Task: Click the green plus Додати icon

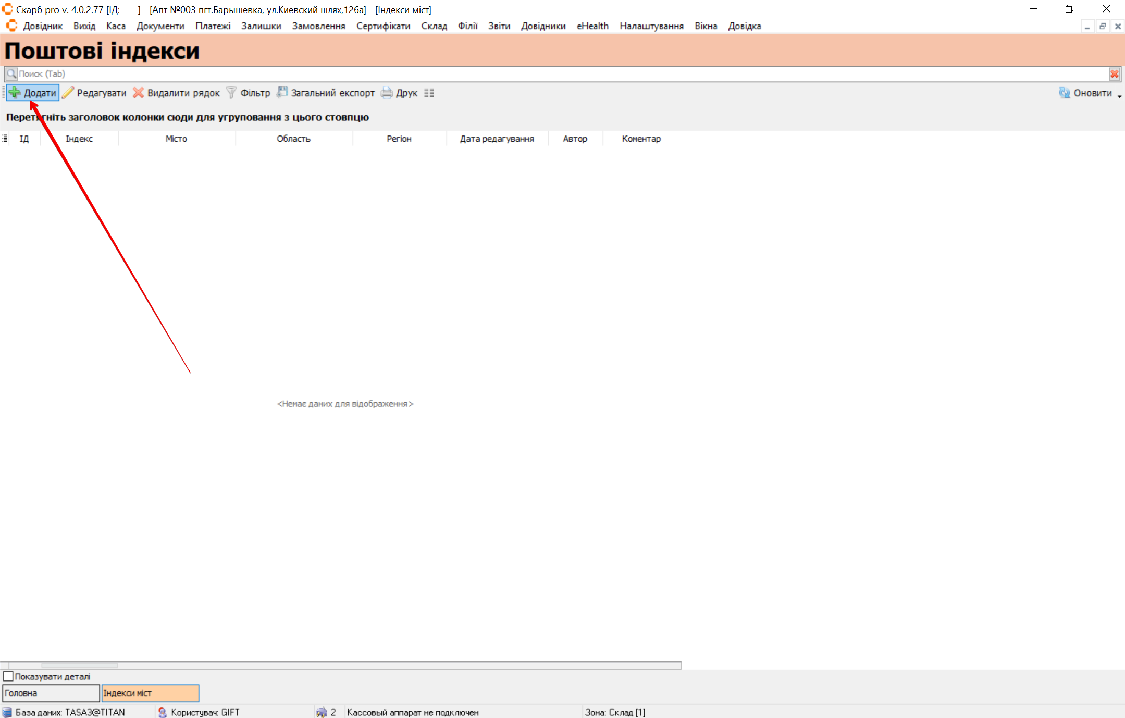Action: pos(15,93)
